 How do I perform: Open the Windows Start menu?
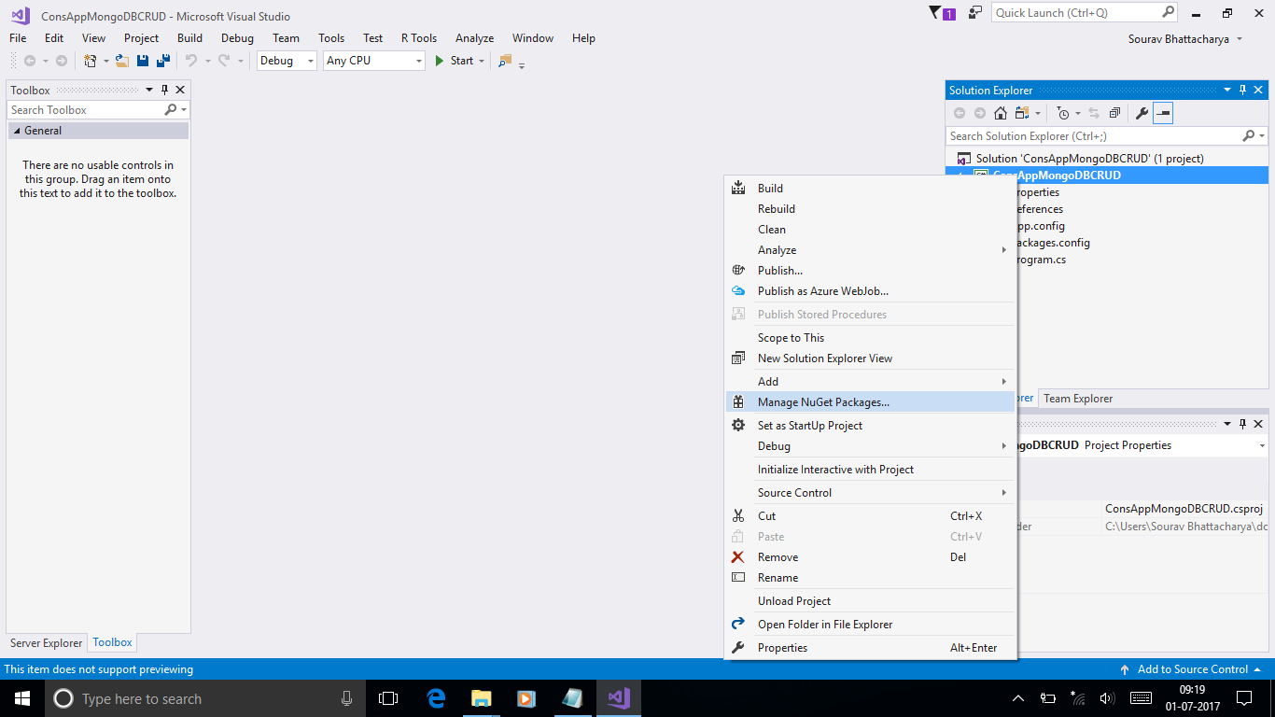coord(22,698)
